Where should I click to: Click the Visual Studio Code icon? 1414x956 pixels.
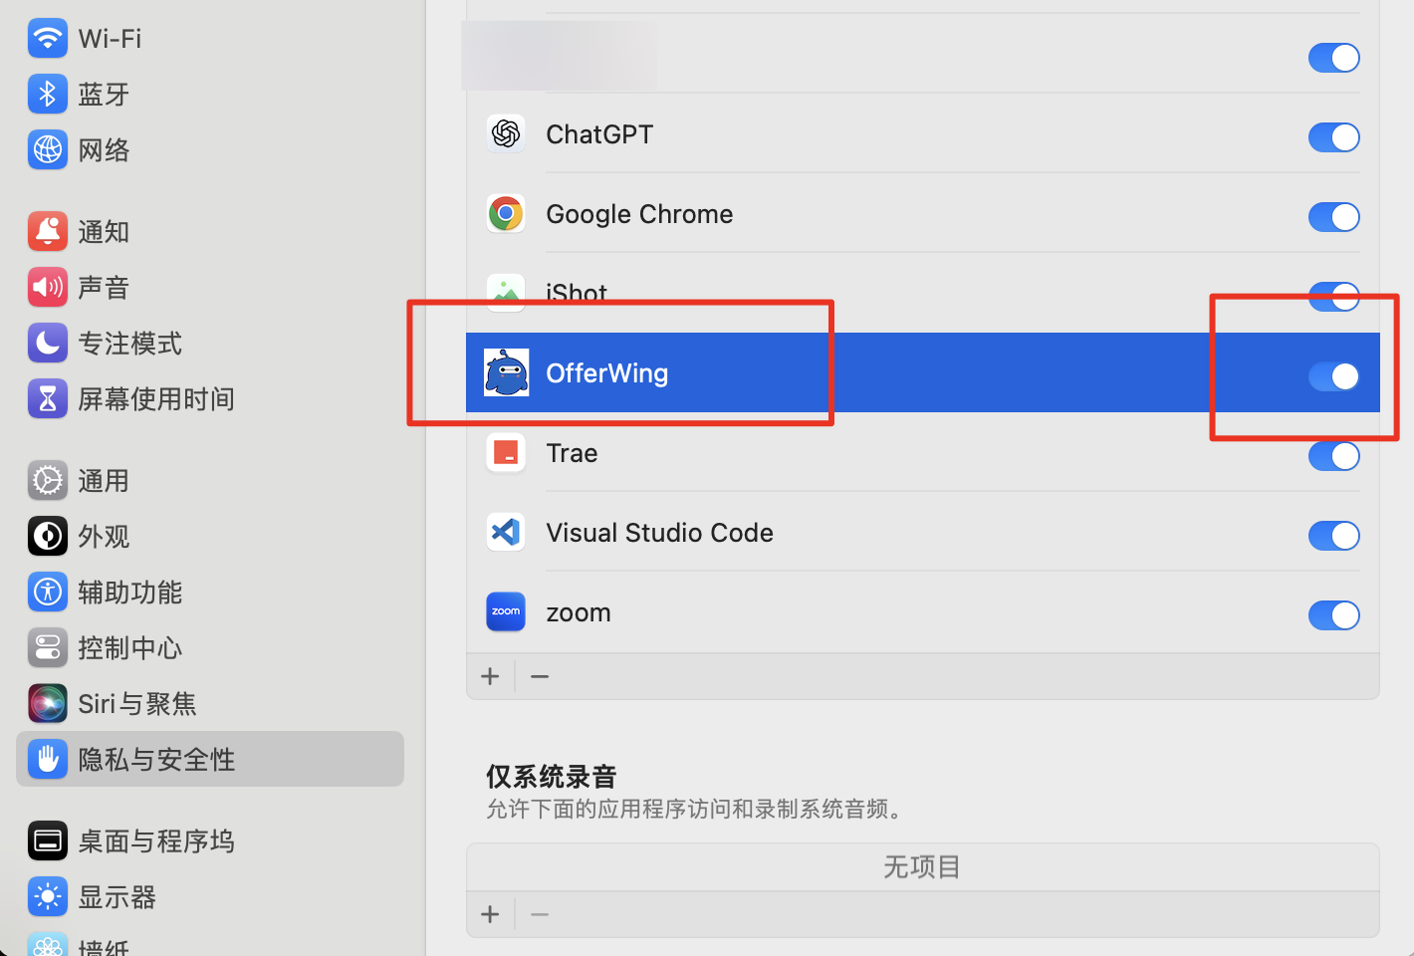pos(506,532)
